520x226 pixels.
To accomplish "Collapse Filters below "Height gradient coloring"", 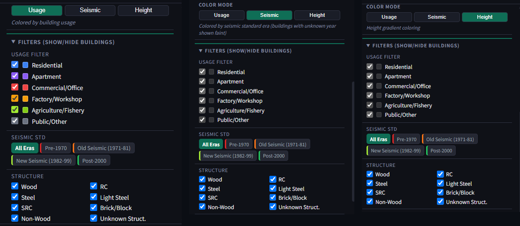I will click(x=413, y=45).
